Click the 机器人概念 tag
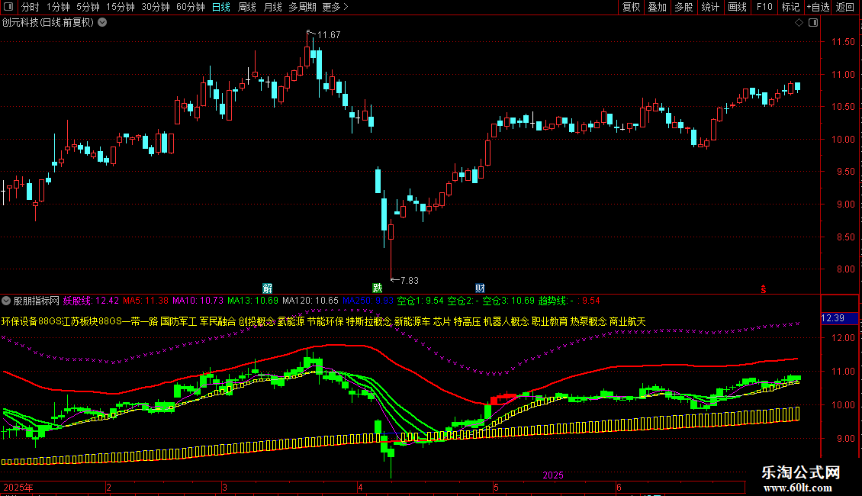Screen dimensions: 862x496 pyautogui.click(x=507, y=321)
